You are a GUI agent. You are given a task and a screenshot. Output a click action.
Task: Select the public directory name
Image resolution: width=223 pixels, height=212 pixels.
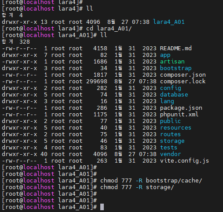[170, 121]
